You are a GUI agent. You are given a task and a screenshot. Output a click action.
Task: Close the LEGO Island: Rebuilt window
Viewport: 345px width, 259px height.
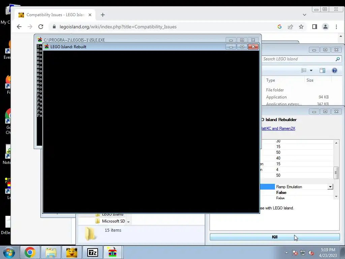(x=253, y=47)
